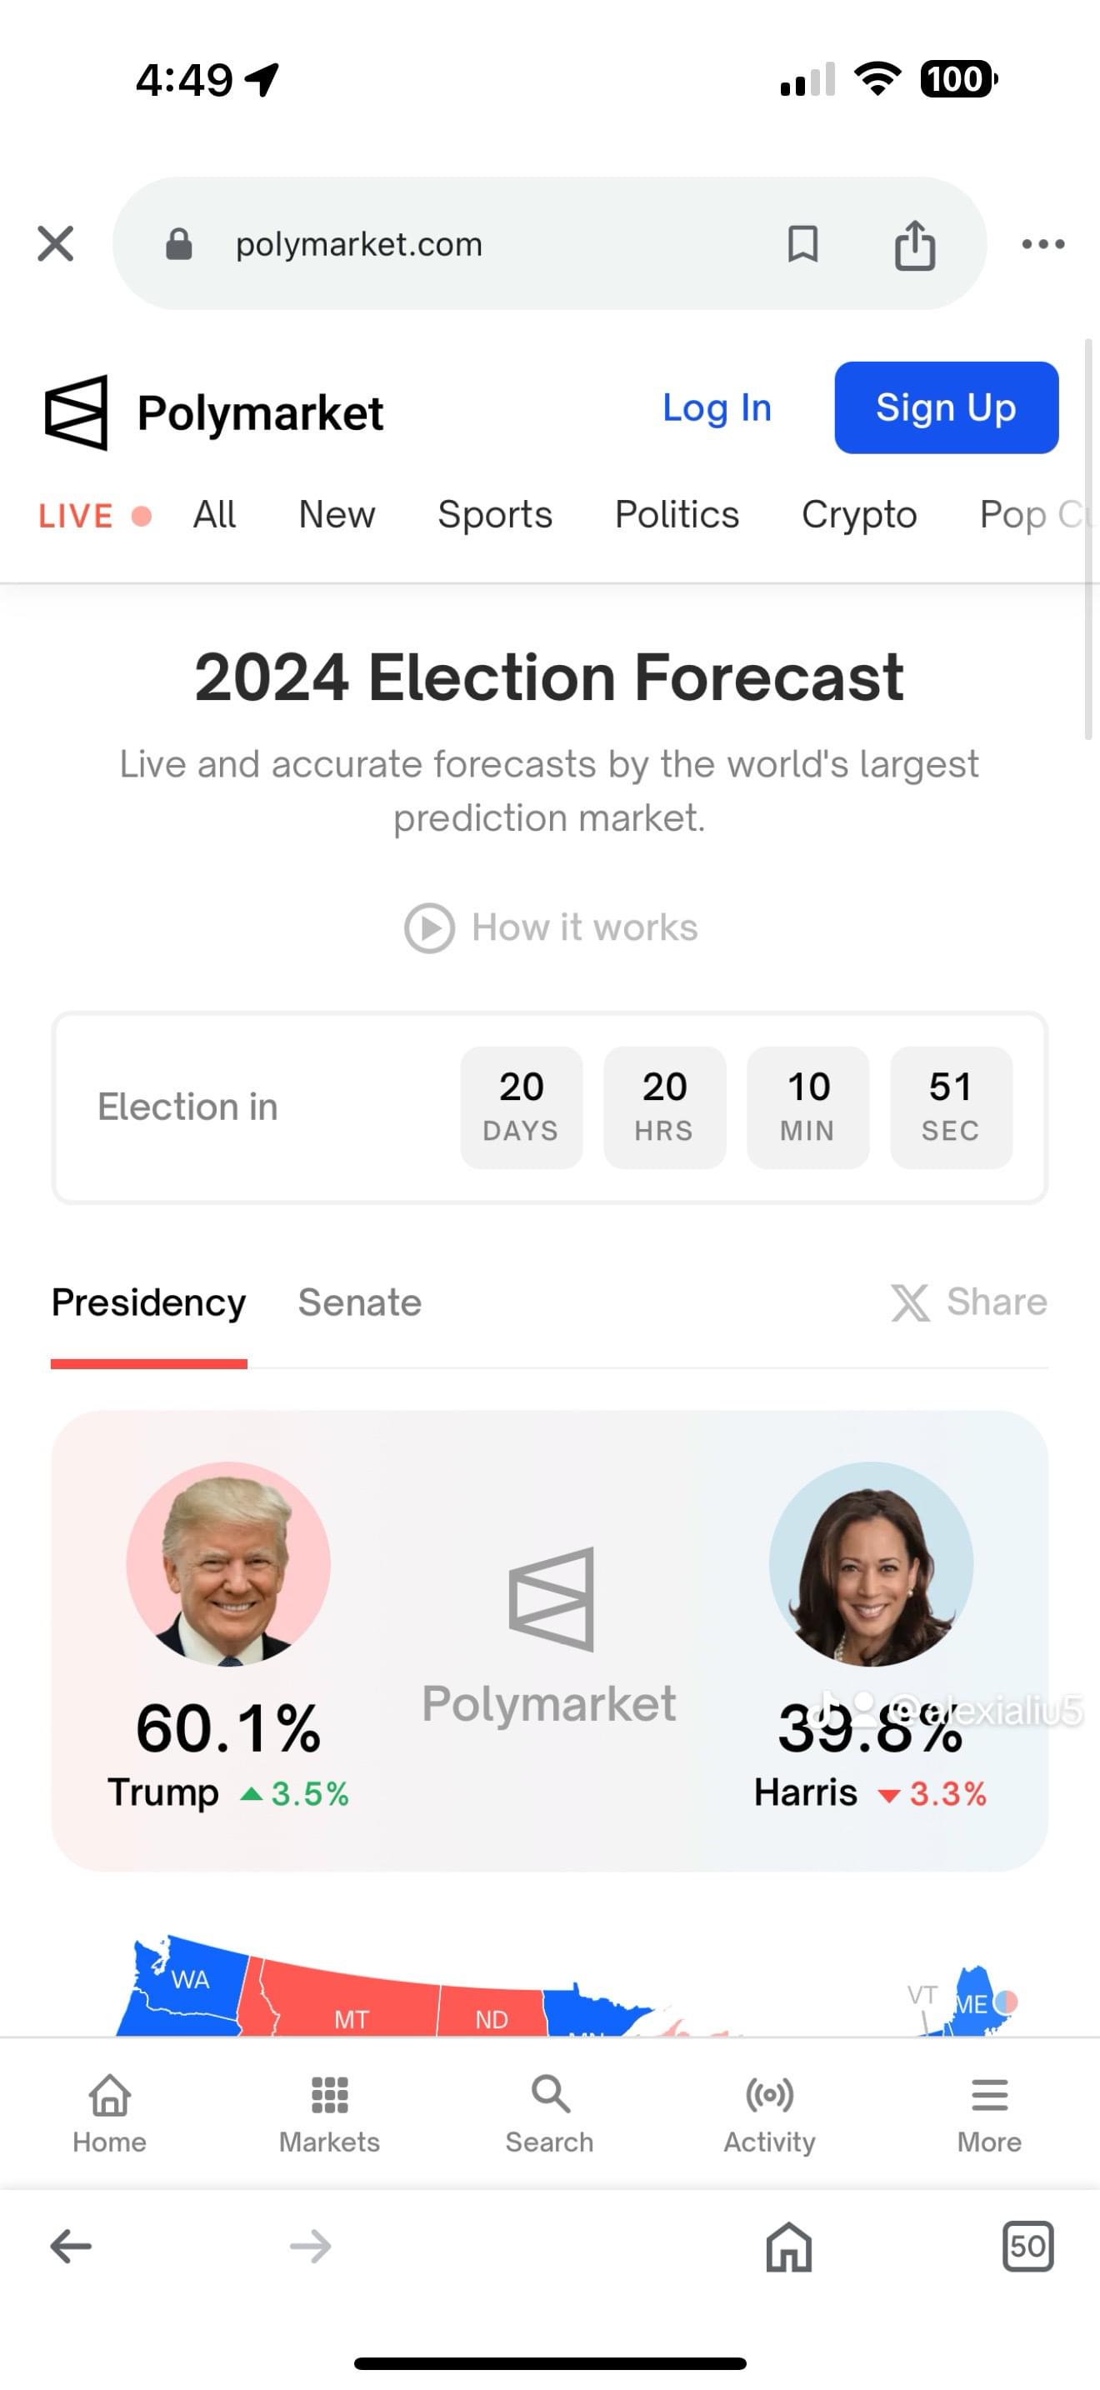Screen dimensions: 1100x2390
Task: Tap Trump's portrait thumbnail
Action: click(228, 1564)
